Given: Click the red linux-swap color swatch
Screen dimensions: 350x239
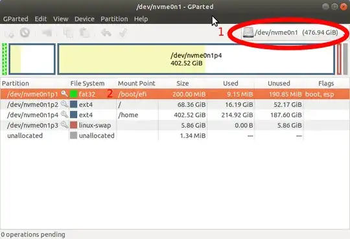Looking at the screenshot, I should (73, 125).
